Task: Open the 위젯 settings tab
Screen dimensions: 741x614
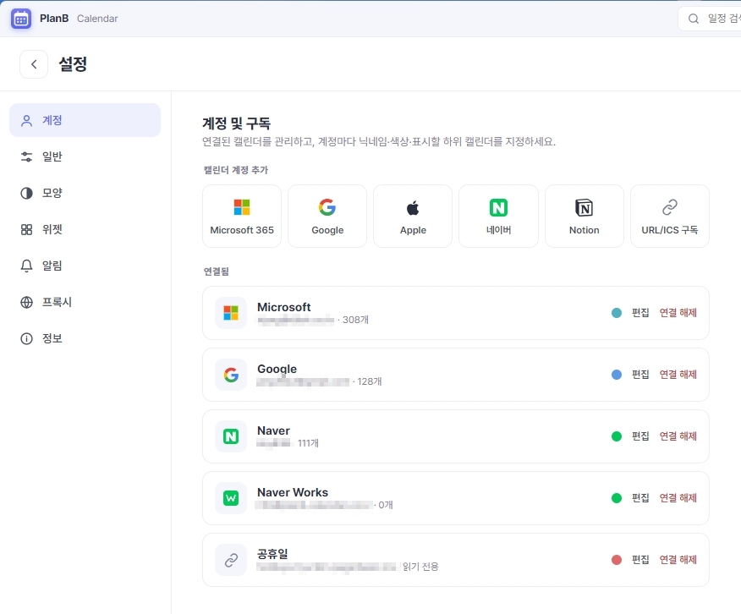Action: pyautogui.click(x=85, y=229)
